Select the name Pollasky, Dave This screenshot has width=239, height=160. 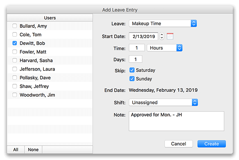click(x=35, y=78)
